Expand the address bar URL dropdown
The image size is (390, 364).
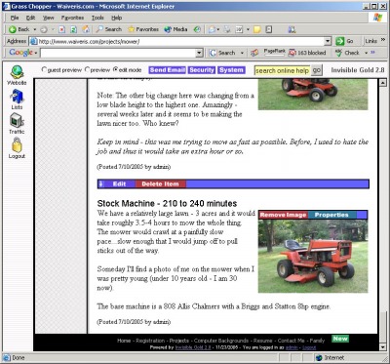328,41
